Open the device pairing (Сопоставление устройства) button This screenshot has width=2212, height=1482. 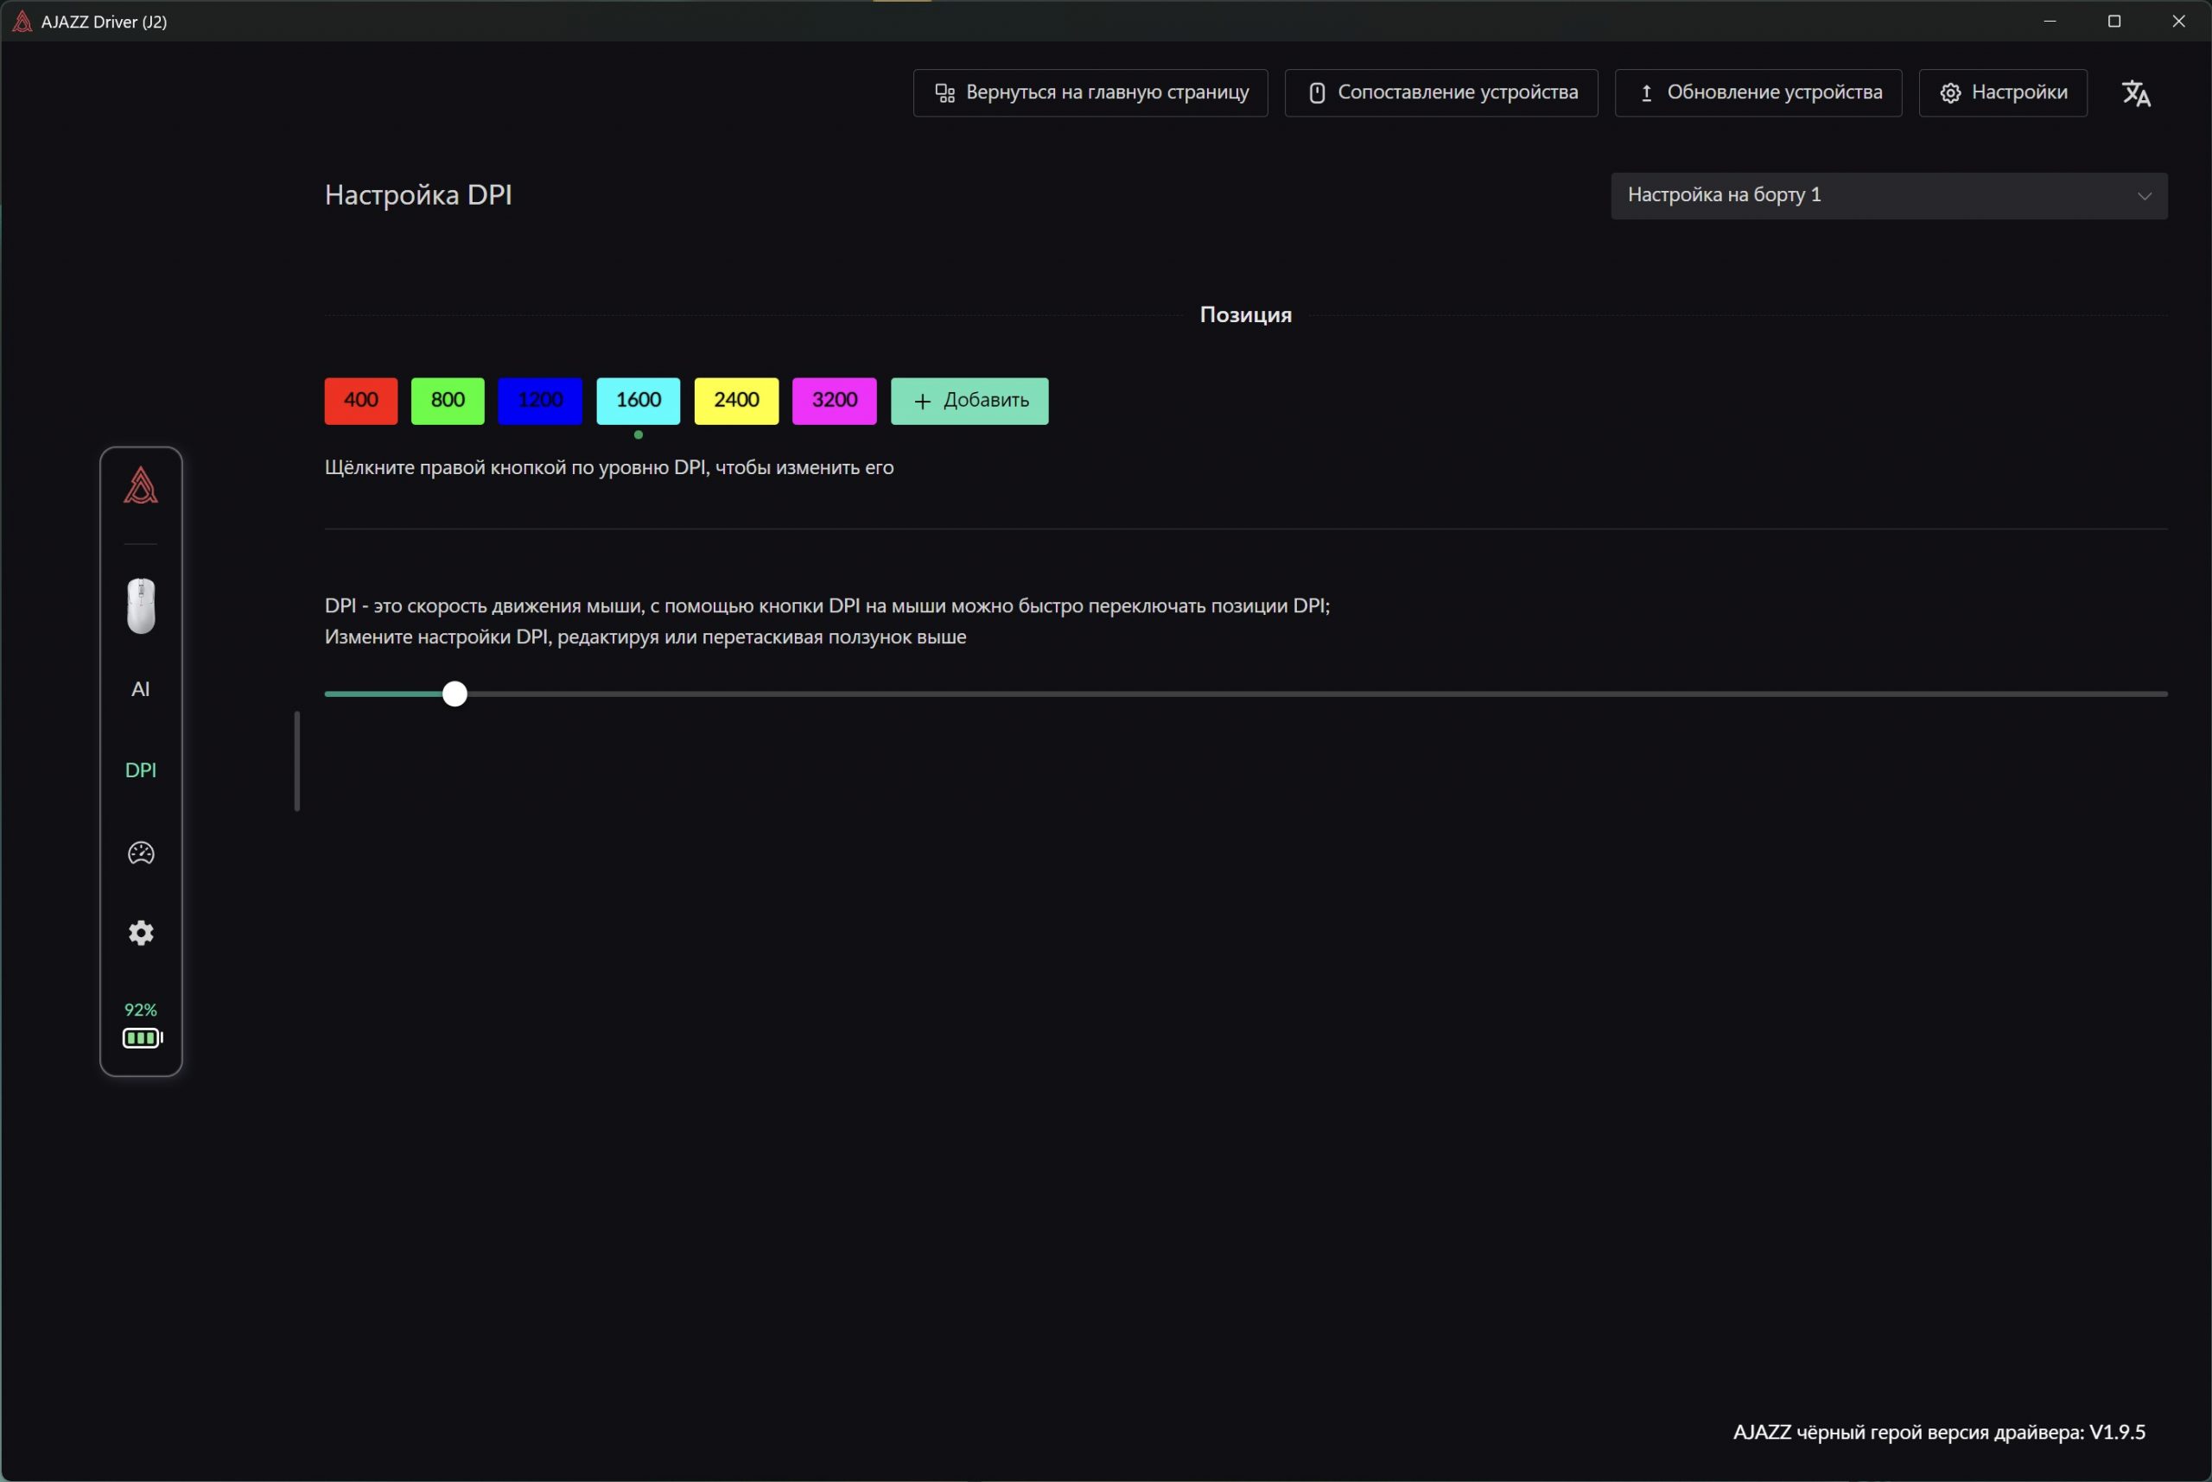coord(1441,92)
